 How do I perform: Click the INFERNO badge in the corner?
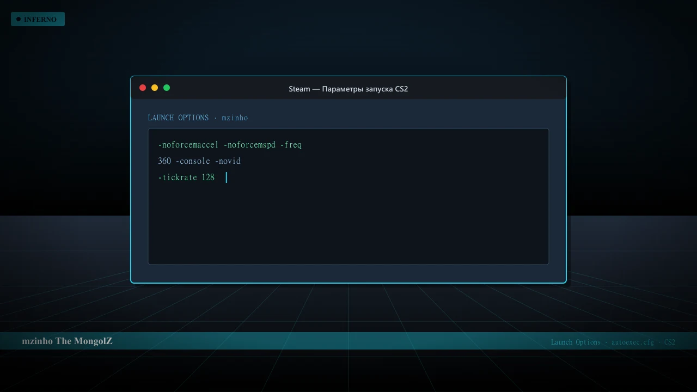(38, 19)
